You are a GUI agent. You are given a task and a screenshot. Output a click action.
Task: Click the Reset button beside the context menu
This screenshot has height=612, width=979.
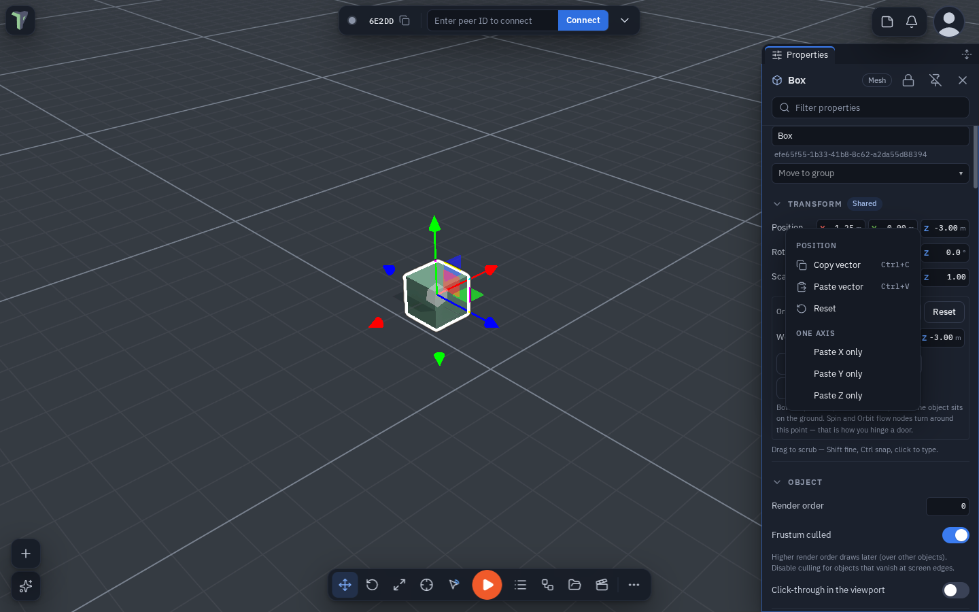[x=944, y=312]
